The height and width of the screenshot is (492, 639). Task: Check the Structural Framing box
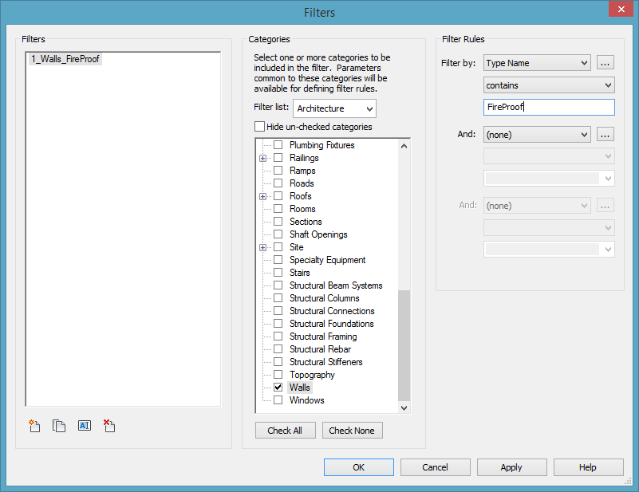coord(278,337)
